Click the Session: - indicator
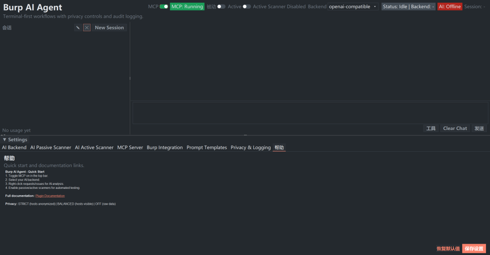Screen dimensions: 490x255 pyautogui.click(x=475, y=6)
